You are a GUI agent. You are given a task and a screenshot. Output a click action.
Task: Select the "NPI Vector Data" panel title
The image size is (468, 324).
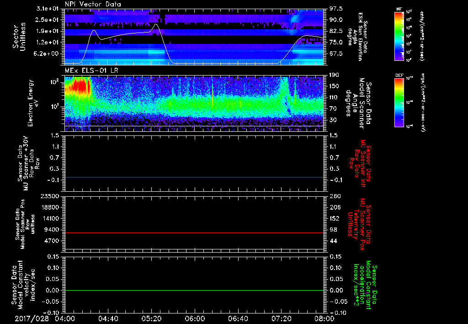click(93, 4)
